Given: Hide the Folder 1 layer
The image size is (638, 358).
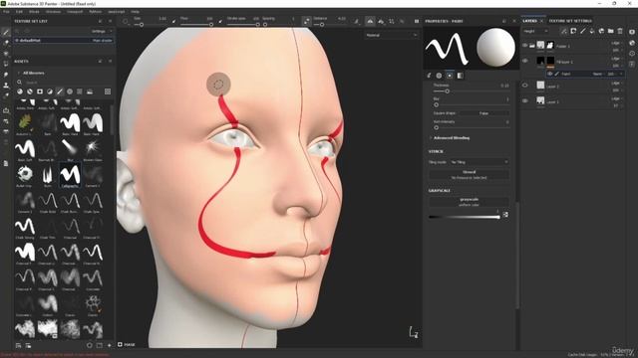Looking at the screenshot, I should (525, 46).
